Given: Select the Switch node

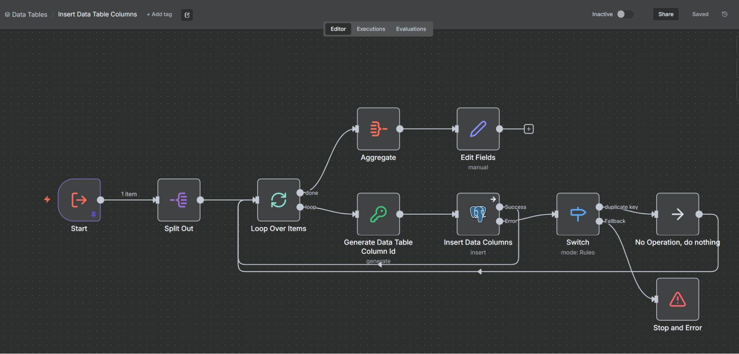Looking at the screenshot, I should (x=577, y=214).
